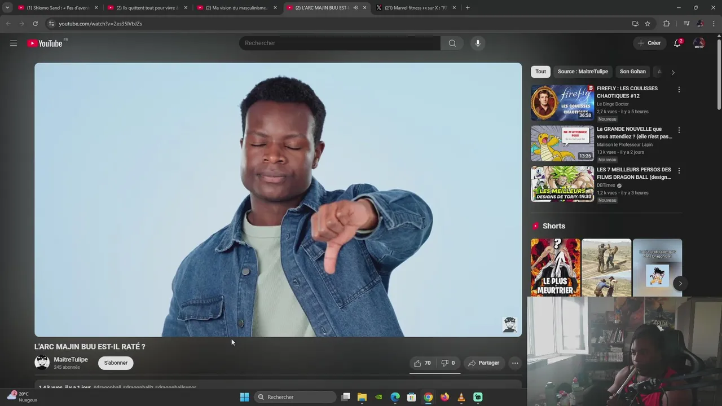The width and height of the screenshot is (722, 406).
Task: Mute the playing tab's speaker icon
Action: click(355, 8)
